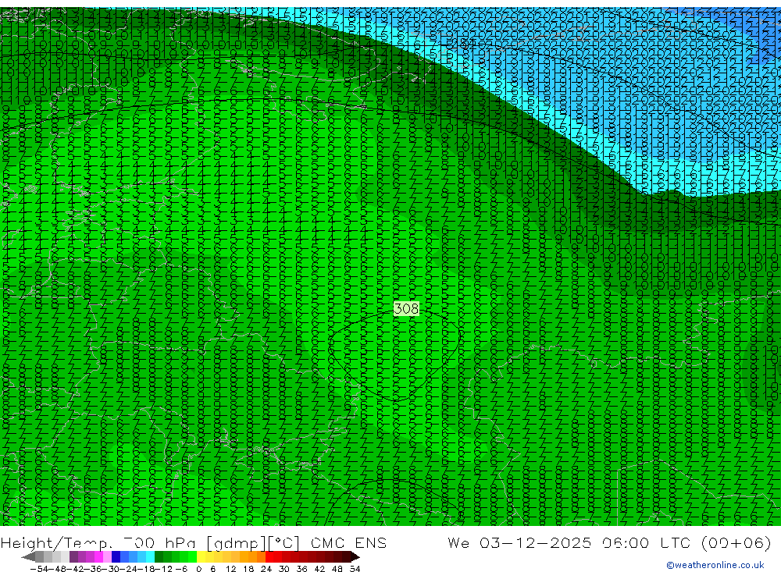Click the 54 legend value at the scale end
The image size is (781, 572).
(355, 569)
